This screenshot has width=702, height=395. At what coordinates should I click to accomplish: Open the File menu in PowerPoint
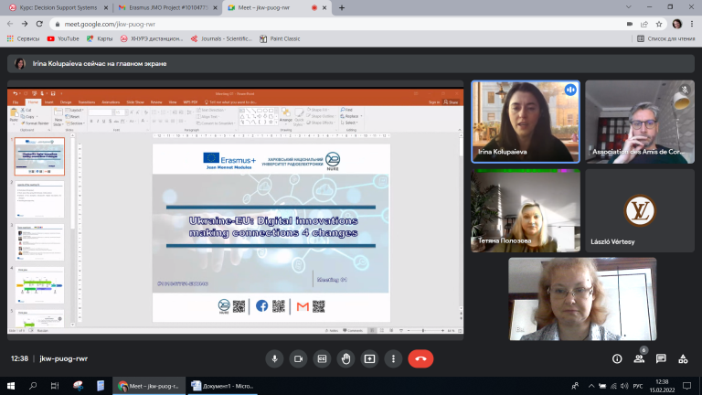16,102
